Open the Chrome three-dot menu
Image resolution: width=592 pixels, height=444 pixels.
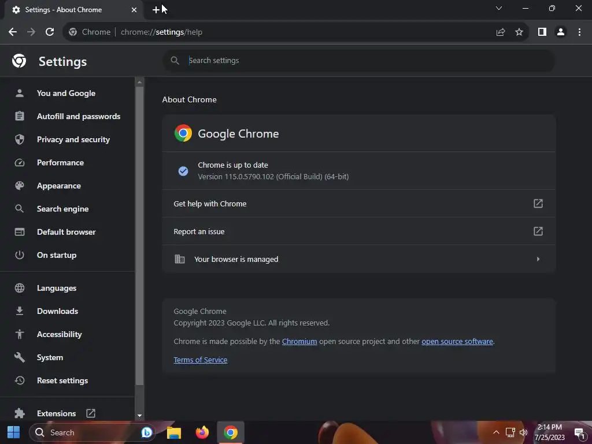pyautogui.click(x=579, y=32)
